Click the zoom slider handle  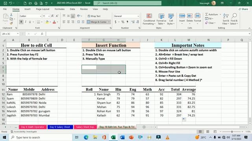pos(232,132)
